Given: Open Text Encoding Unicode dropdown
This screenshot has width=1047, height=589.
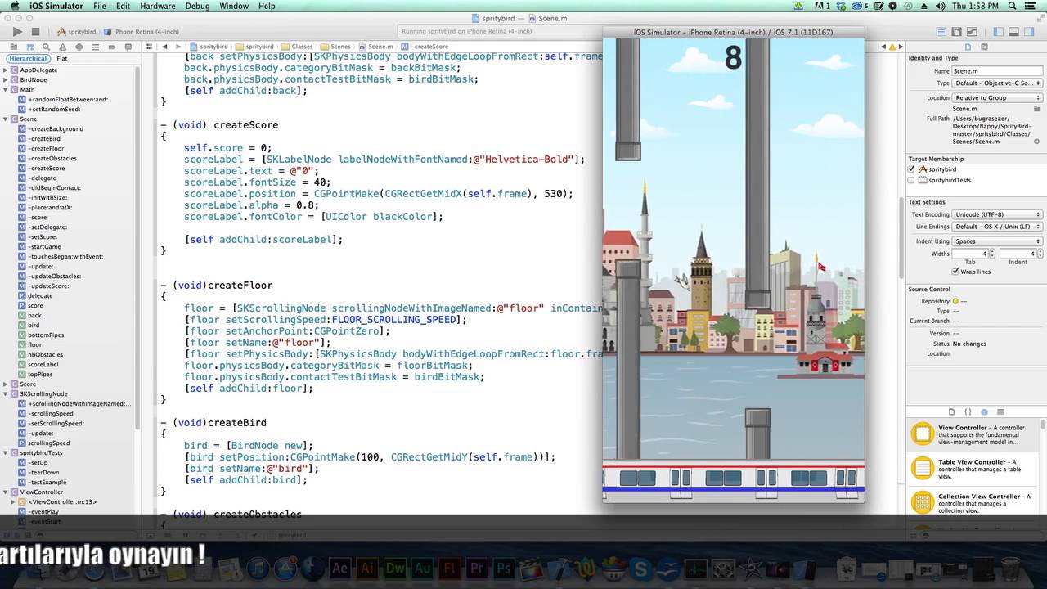Looking at the screenshot, I should click(997, 214).
